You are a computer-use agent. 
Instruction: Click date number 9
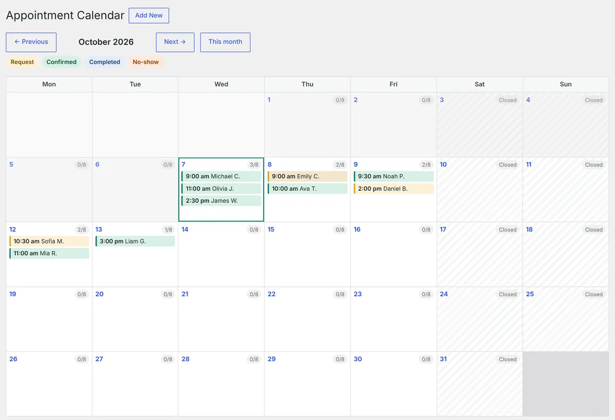356,164
